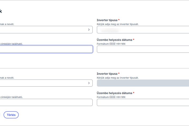The image size is (189, 126).
Task: Open the chevron in the upper name dropdown
Action: [89, 30]
